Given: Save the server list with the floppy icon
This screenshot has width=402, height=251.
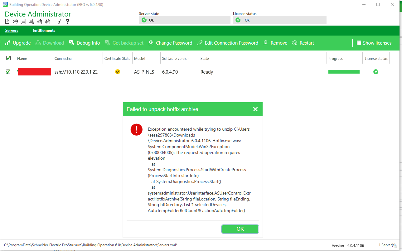Looking at the screenshot, I should (x=23, y=22).
